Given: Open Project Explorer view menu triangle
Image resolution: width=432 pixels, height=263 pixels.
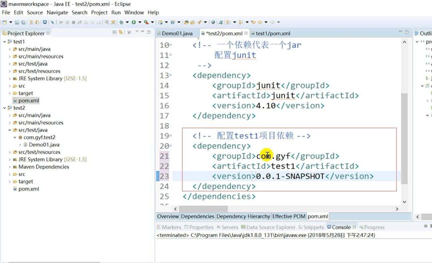Looking at the screenshot, I should (x=137, y=31).
